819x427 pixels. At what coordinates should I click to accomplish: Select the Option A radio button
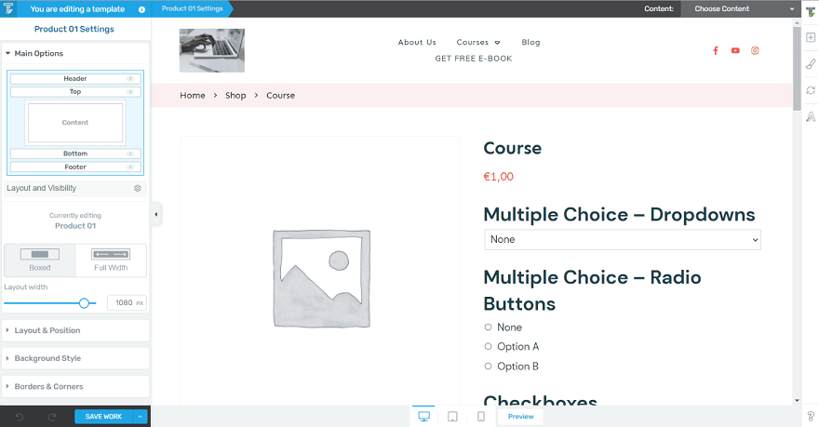(x=489, y=347)
